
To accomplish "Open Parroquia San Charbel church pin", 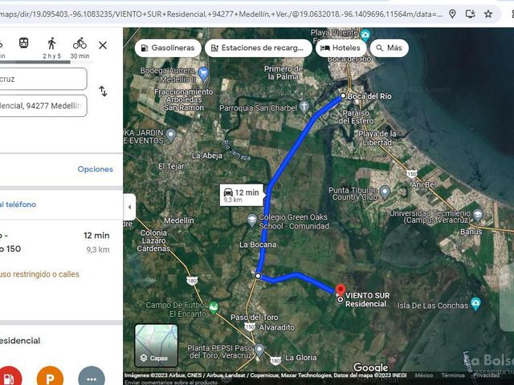I will point(304,107).
